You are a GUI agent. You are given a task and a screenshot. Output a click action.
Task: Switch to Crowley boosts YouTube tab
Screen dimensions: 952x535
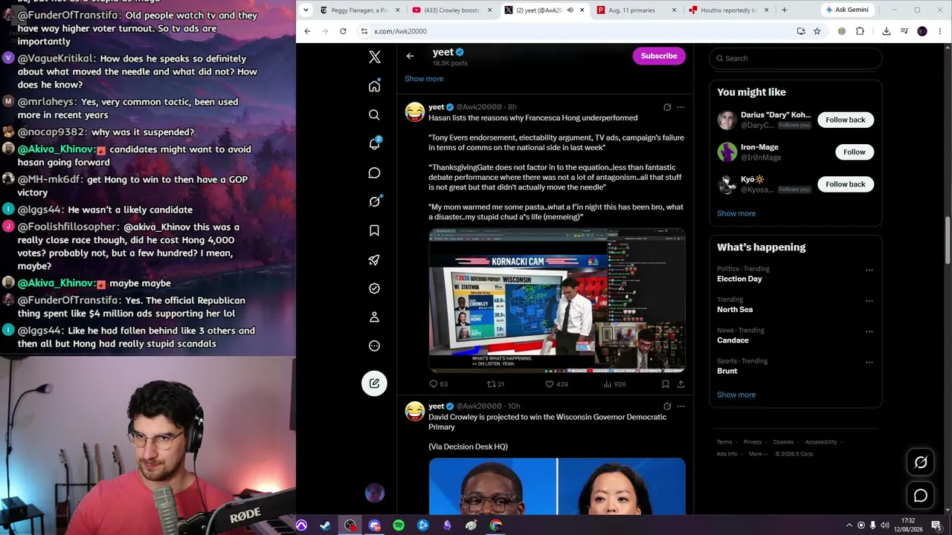tap(451, 10)
